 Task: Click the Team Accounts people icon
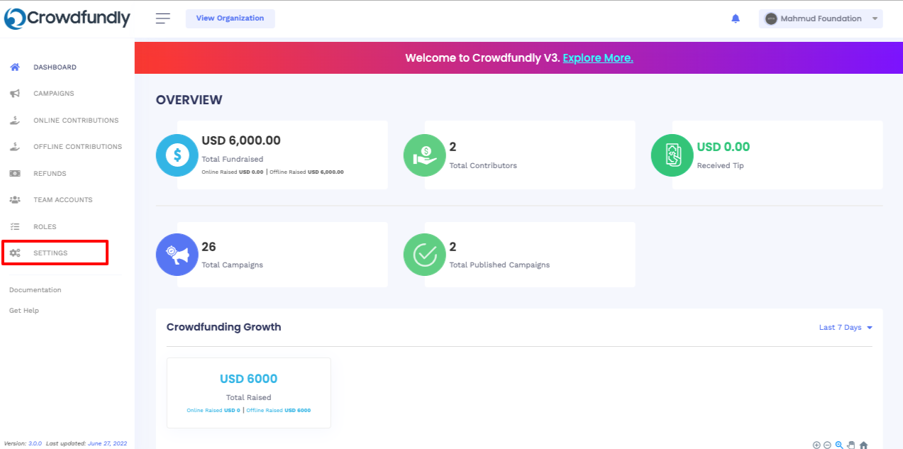click(15, 200)
